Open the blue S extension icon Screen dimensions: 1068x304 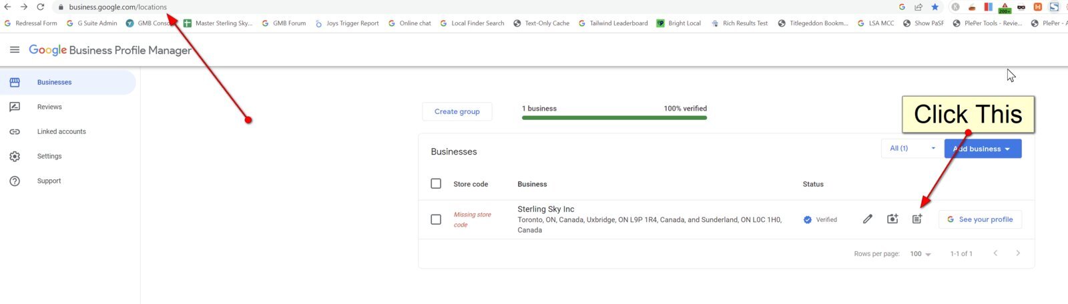click(1054, 7)
